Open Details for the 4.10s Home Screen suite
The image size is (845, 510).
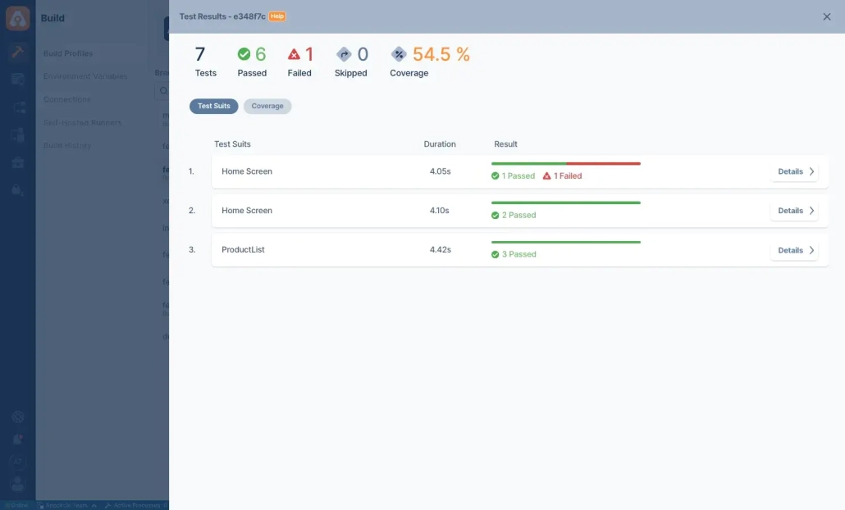(x=795, y=211)
